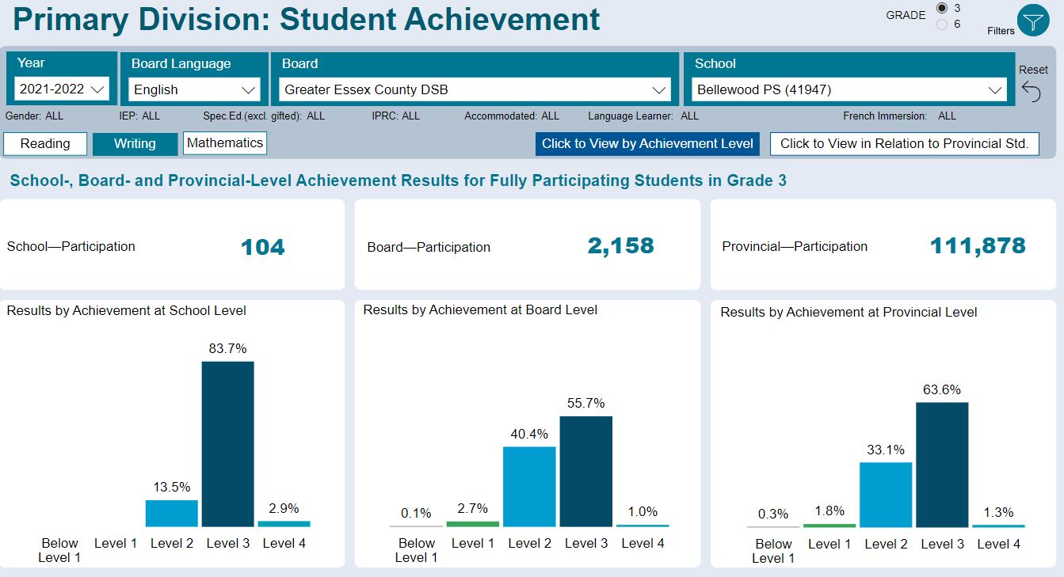Click the board Level 1 bar 2.7%

point(473,524)
